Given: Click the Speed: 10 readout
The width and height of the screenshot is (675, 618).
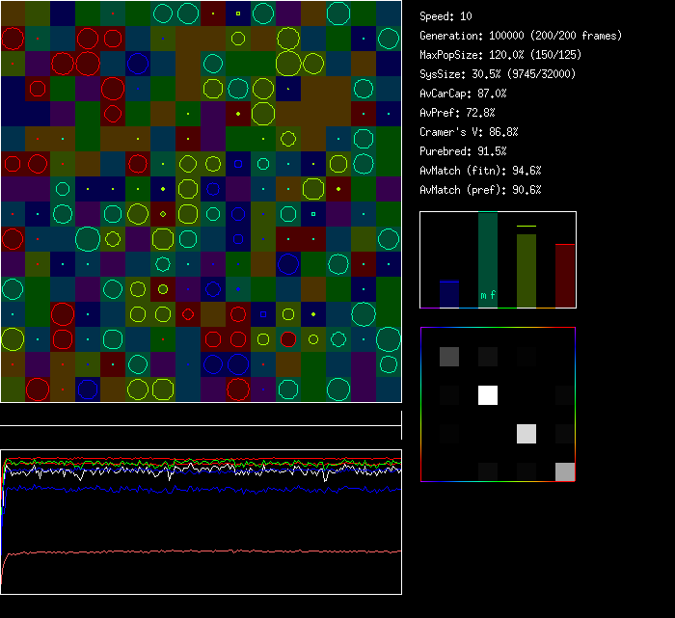Looking at the screenshot, I should (446, 16).
